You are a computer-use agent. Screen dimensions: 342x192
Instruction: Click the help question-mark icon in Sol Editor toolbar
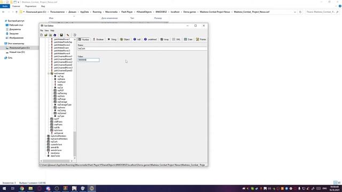pyautogui.click(x=75, y=35)
